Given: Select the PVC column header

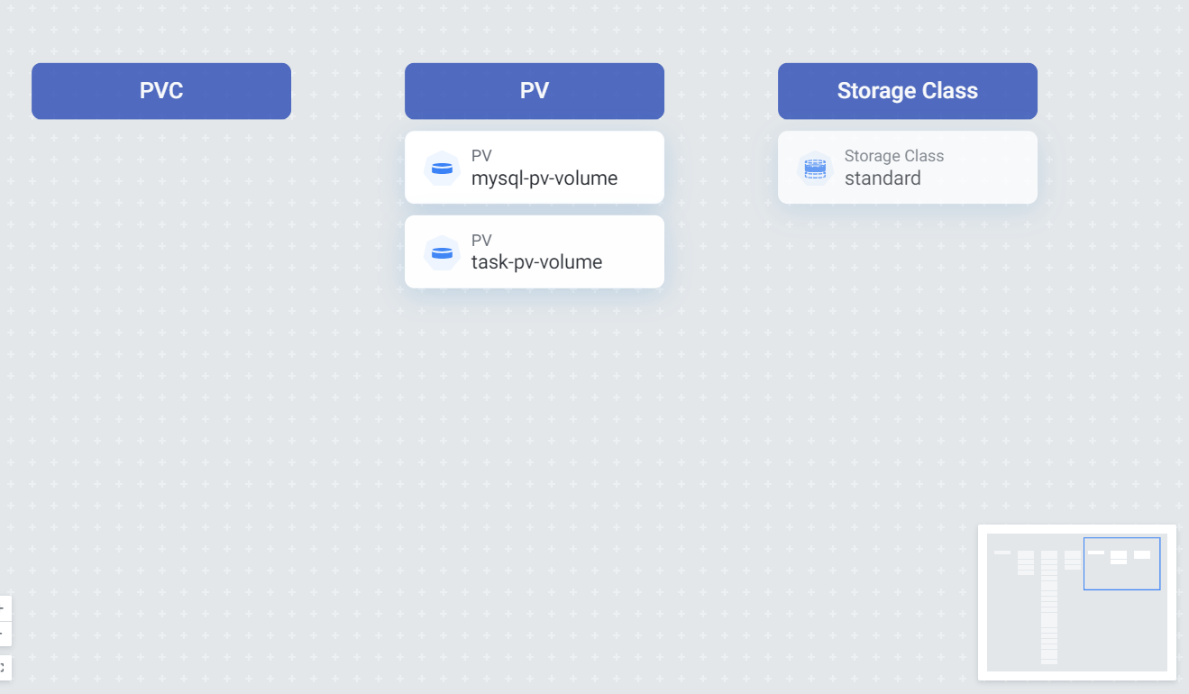Looking at the screenshot, I should coord(161,91).
